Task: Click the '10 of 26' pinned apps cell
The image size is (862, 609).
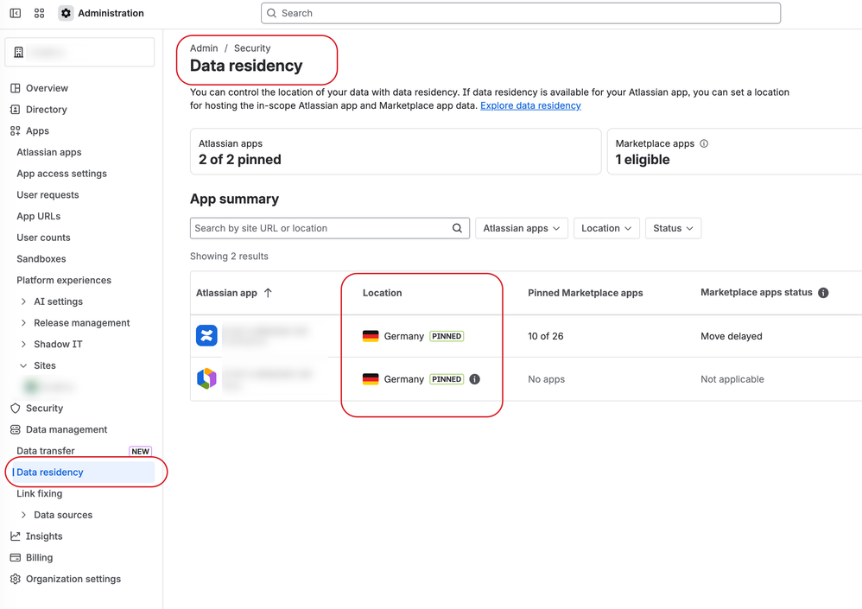Action: [546, 336]
